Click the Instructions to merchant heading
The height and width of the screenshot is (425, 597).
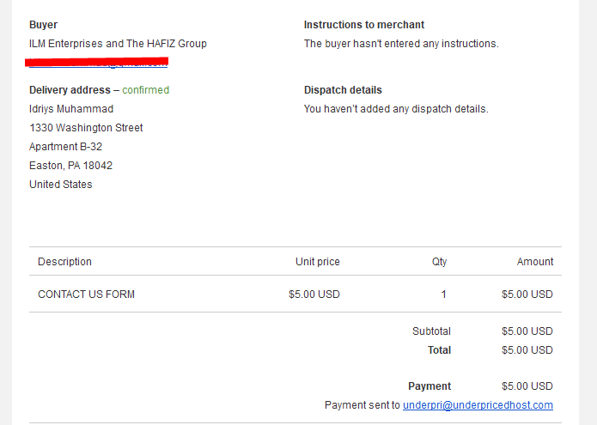click(364, 25)
